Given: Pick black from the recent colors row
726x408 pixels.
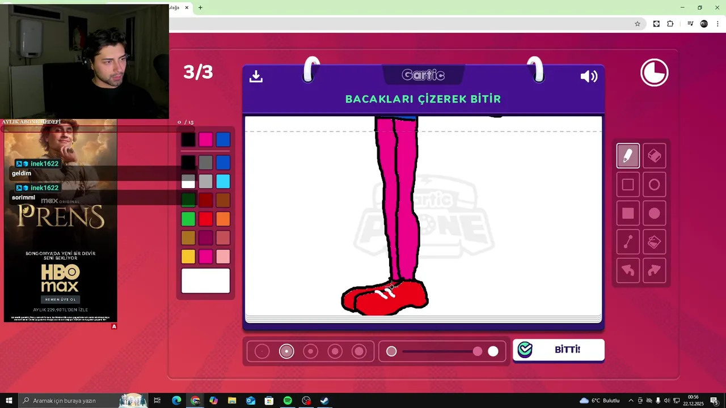Looking at the screenshot, I should pyautogui.click(x=188, y=139).
